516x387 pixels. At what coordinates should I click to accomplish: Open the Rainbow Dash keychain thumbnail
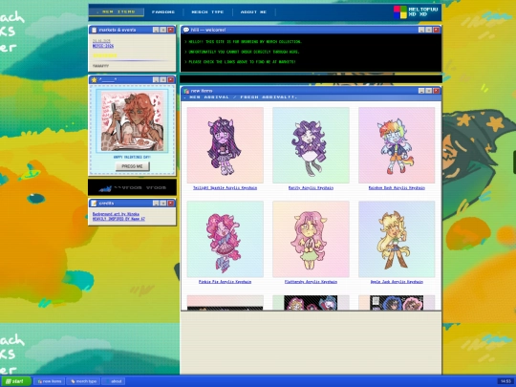[x=397, y=145]
